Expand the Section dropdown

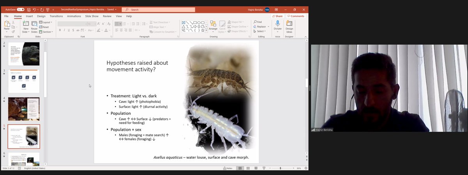tap(46, 32)
